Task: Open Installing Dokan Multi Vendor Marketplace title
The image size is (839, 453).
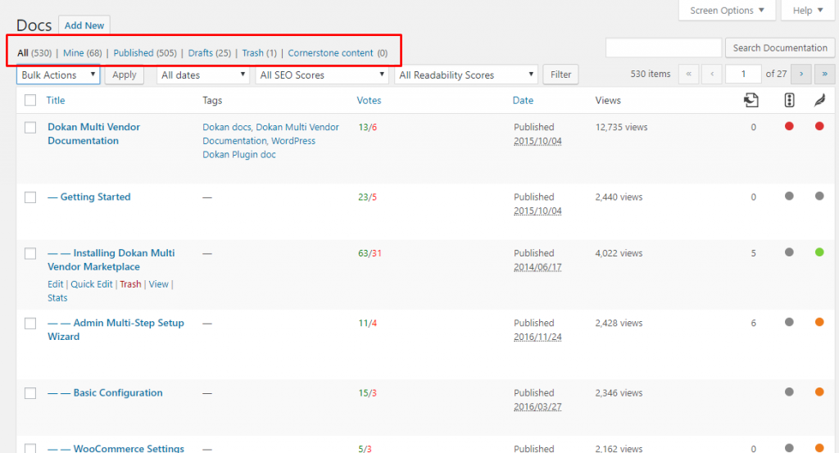Action: (111, 260)
